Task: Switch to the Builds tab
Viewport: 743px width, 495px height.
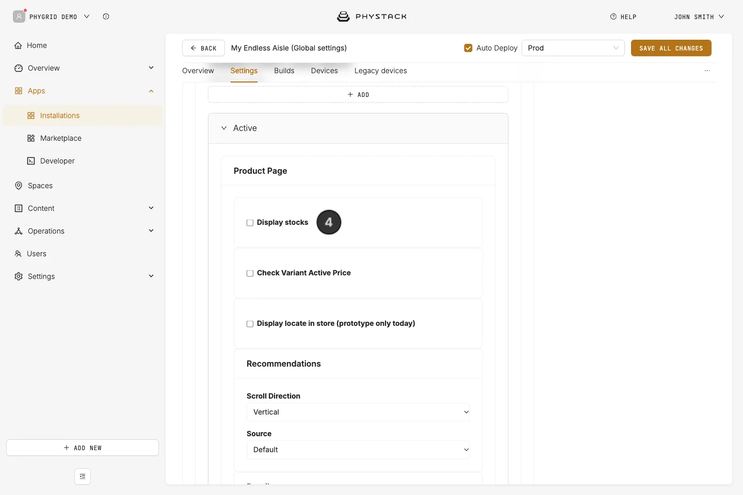Action: coord(284,71)
